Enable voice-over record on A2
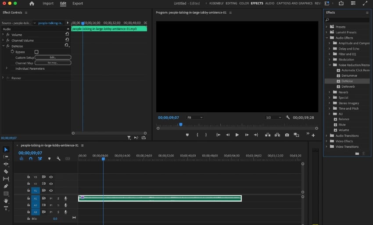The height and width of the screenshot is (225, 373). pos(66,205)
